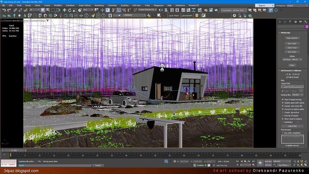This screenshot has width=309, height=174.
Task: Open the File menu
Action: [3, 5]
